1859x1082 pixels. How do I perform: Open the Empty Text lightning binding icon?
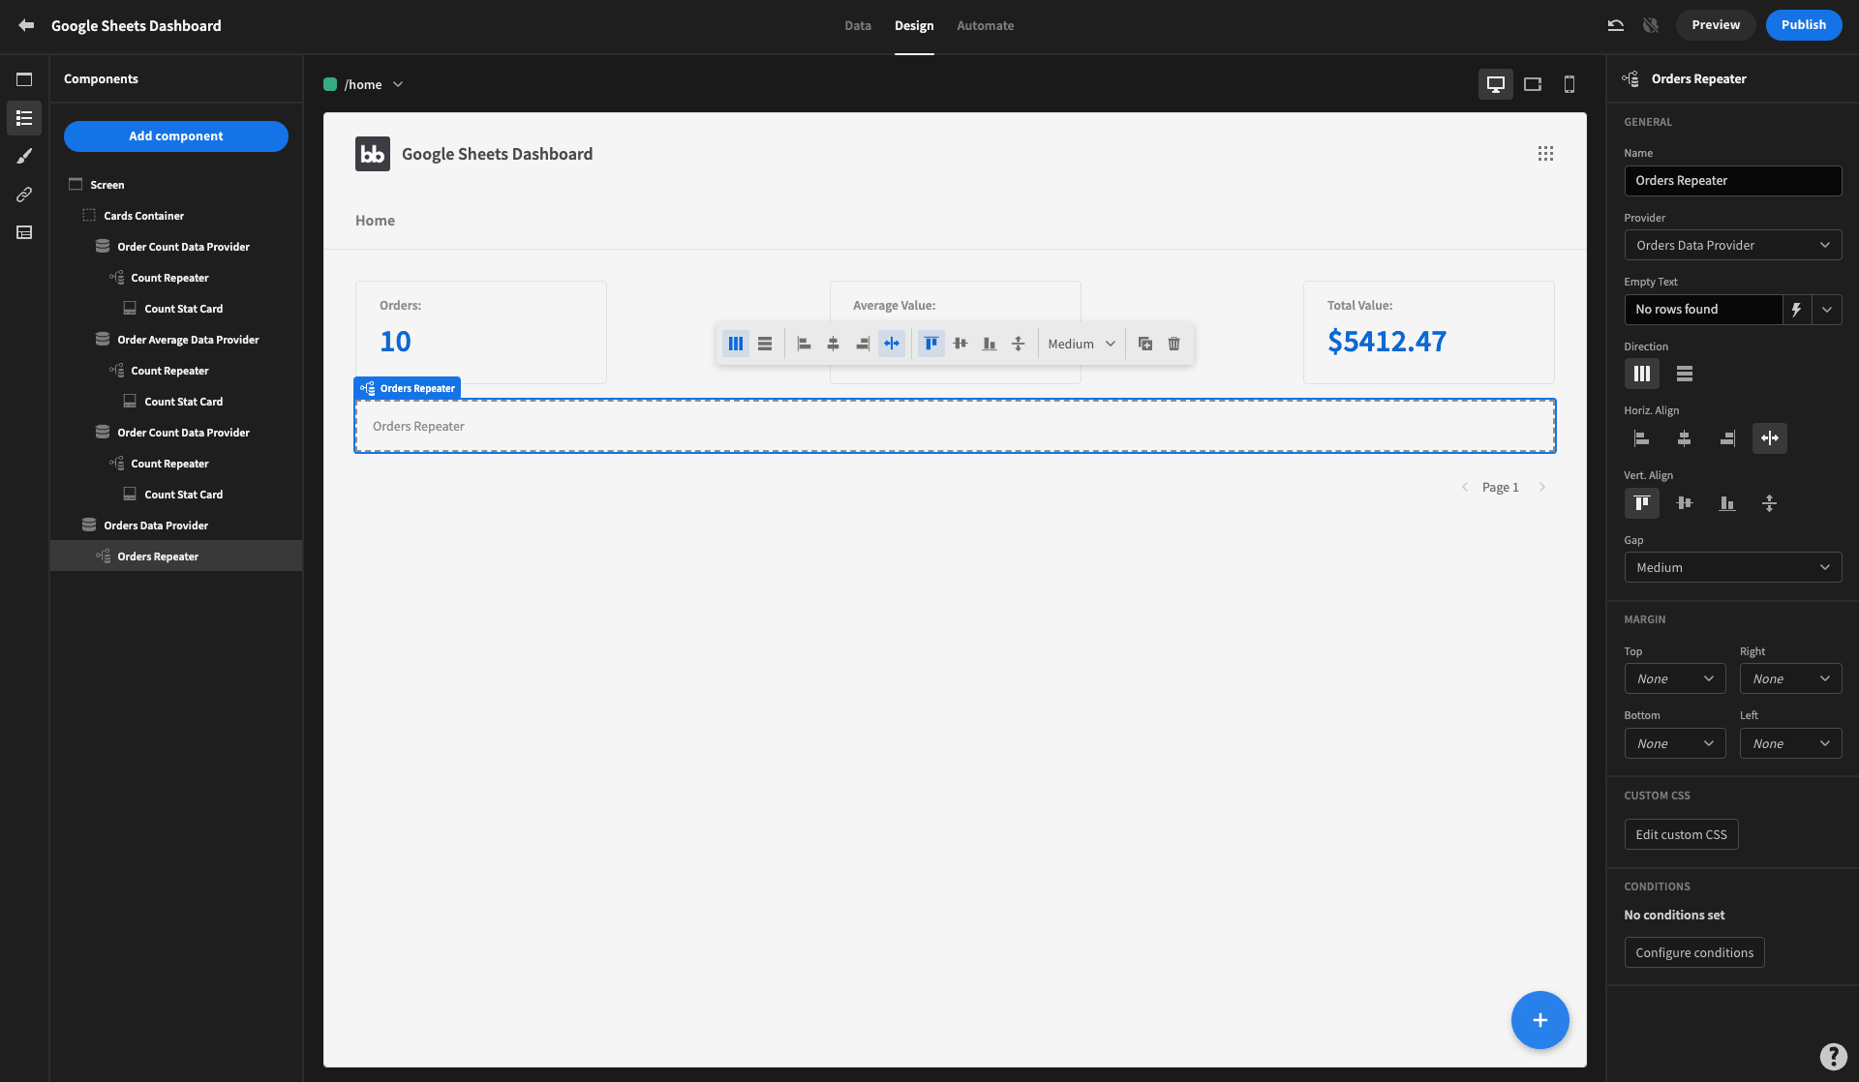(x=1797, y=310)
